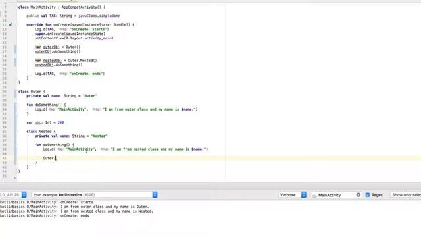Select logcat row 'my name is Outer.'
Viewport: 421px width, 237px height.
click(x=74, y=207)
